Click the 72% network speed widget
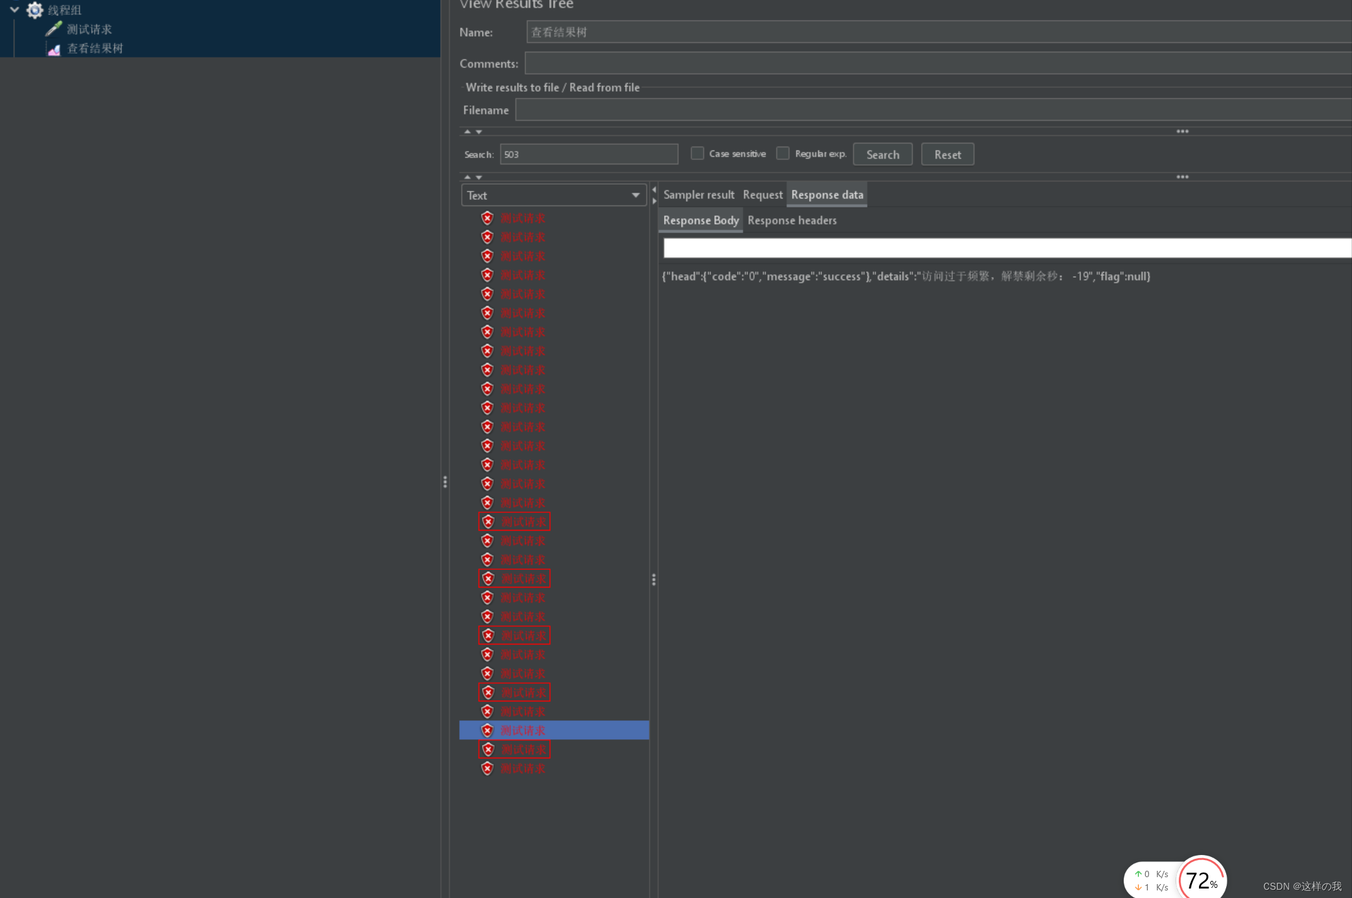 (x=1201, y=879)
